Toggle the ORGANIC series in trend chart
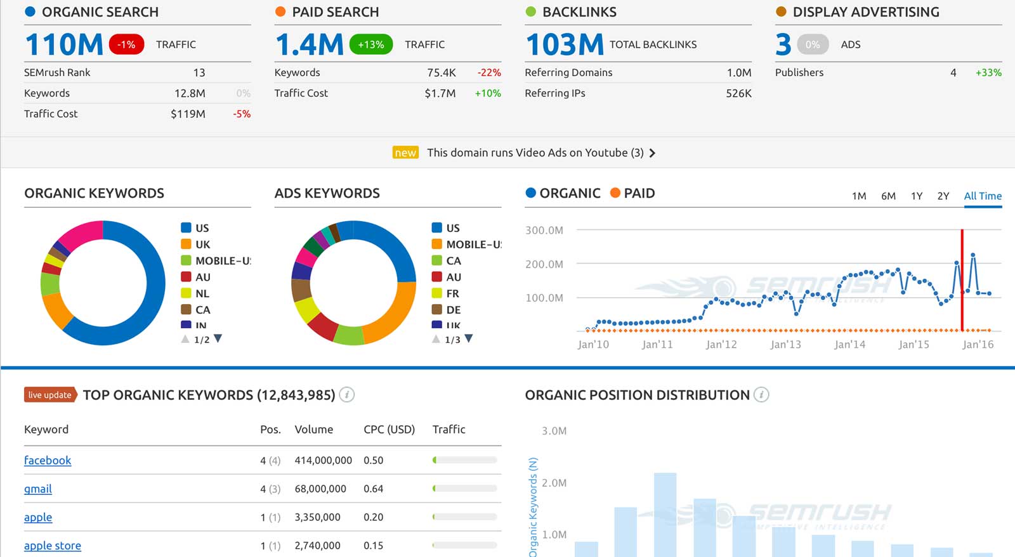This screenshot has width=1015, height=557. [563, 193]
